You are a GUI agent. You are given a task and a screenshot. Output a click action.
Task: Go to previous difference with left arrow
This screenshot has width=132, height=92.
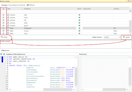click(x=1, y=54)
